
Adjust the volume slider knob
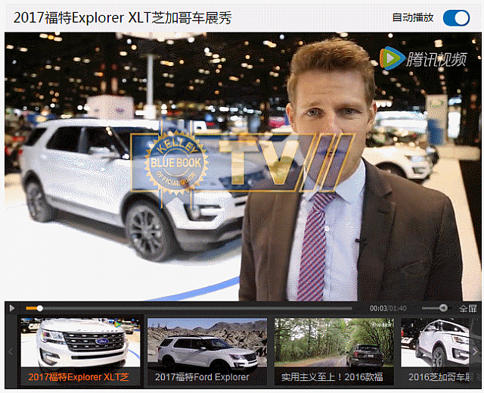point(444,308)
